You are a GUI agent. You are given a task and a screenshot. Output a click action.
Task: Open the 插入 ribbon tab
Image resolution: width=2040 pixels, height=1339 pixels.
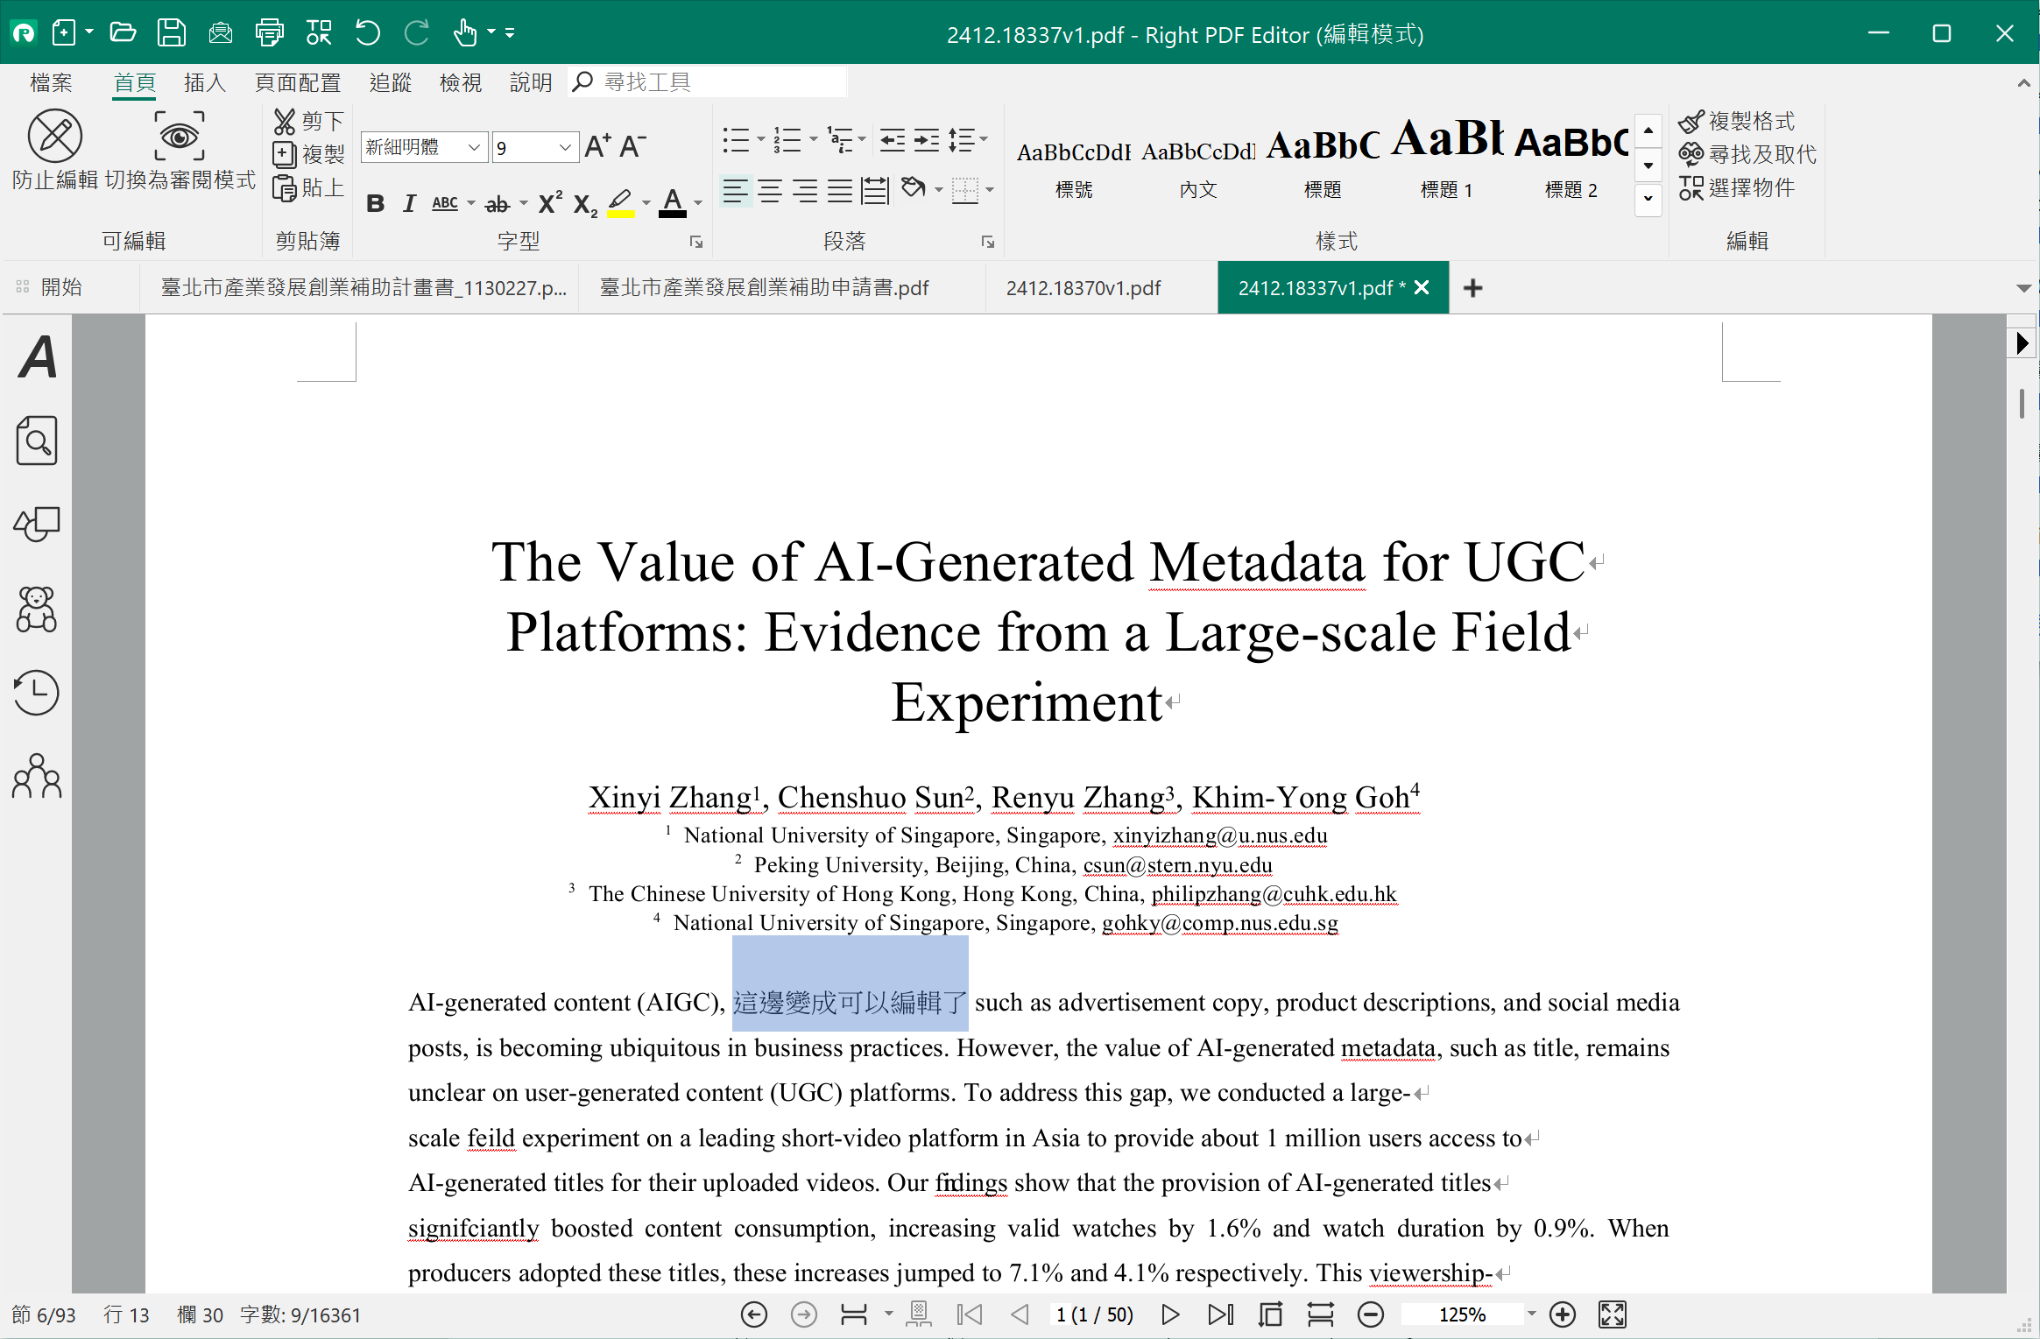click(205, 82)
